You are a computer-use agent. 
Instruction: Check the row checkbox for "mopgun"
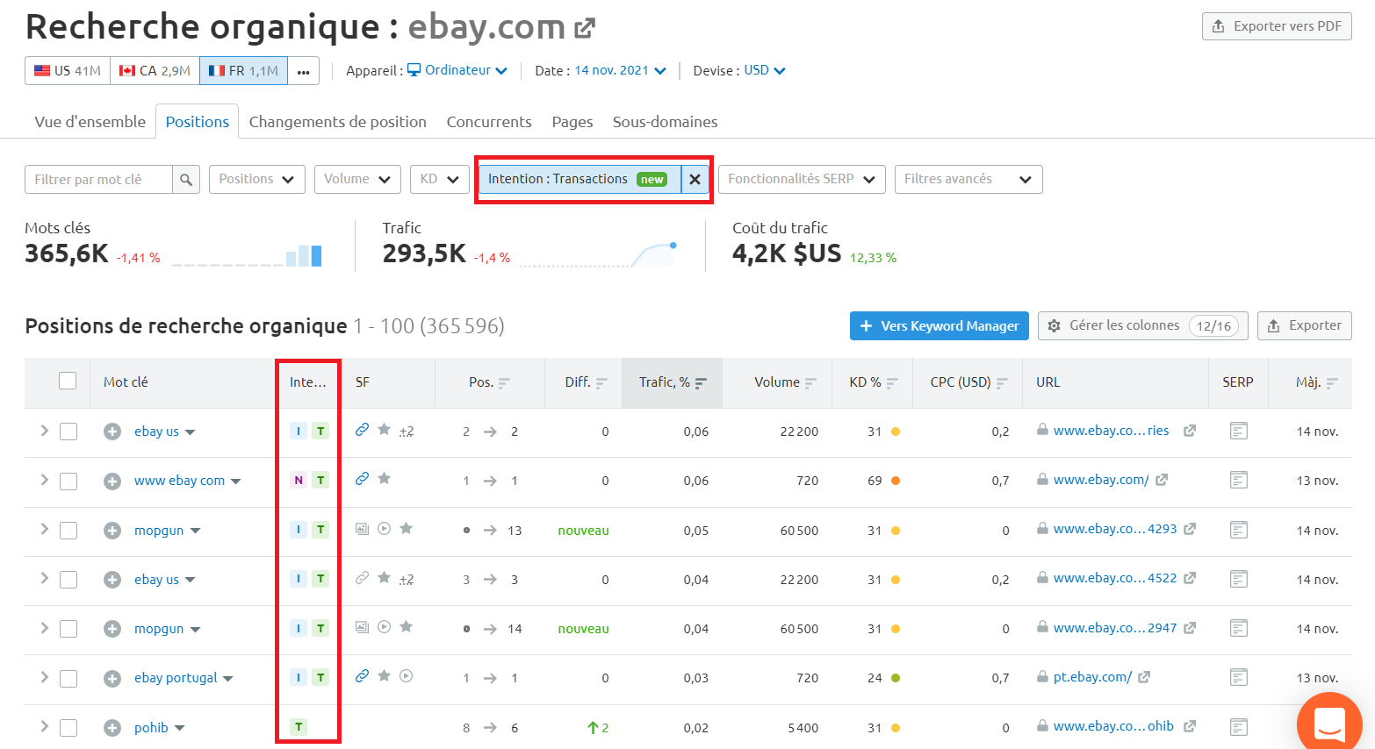pyautogui.click(x=68, y=529)
